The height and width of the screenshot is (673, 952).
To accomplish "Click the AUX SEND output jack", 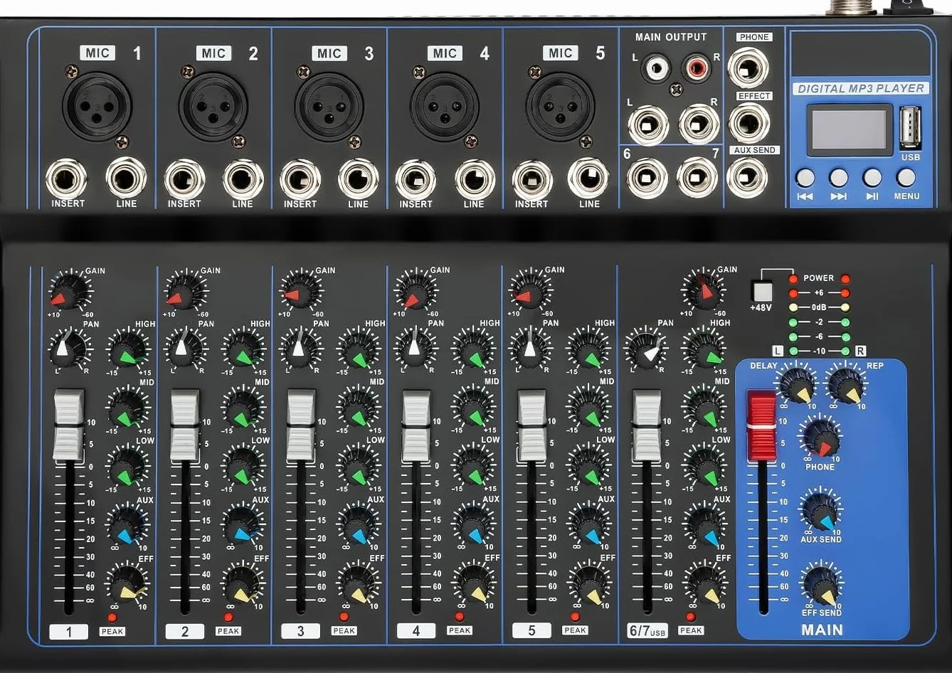I will [x=747, y=177].
